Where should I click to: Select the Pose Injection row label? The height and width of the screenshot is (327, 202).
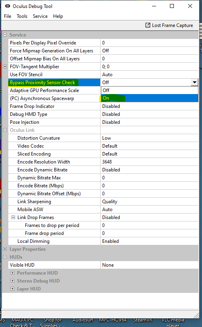pyautogui.click(x=25, y=122)
